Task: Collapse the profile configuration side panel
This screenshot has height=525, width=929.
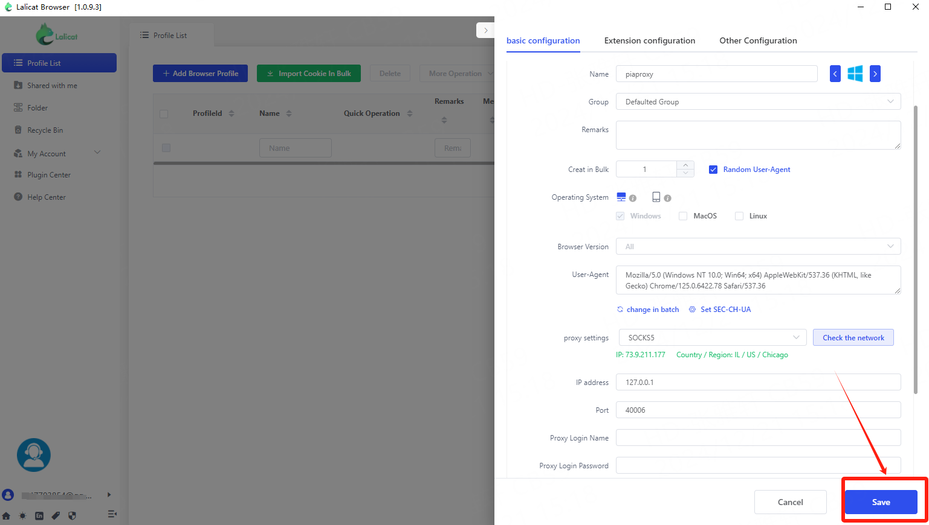Action: (485, 30)
